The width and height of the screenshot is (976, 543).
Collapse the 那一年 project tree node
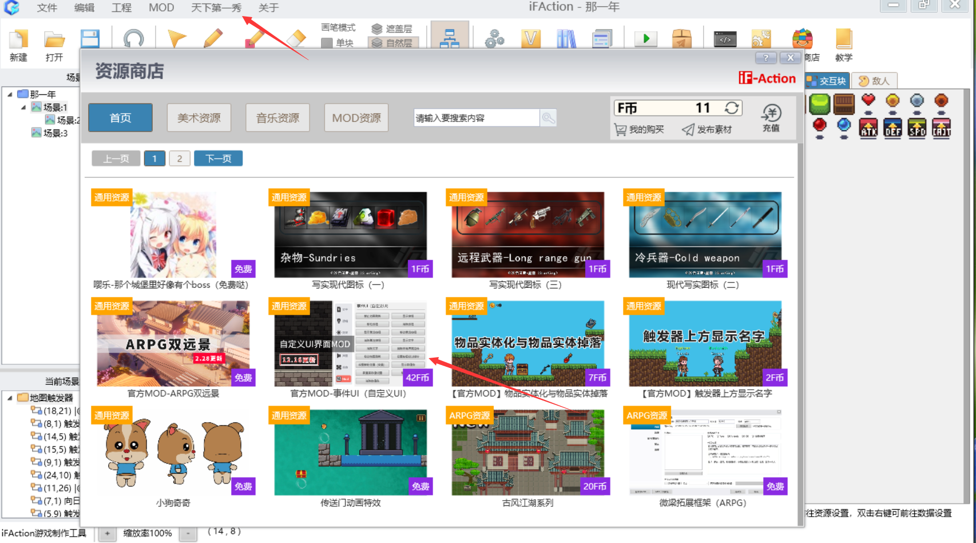tap(10, 94)
